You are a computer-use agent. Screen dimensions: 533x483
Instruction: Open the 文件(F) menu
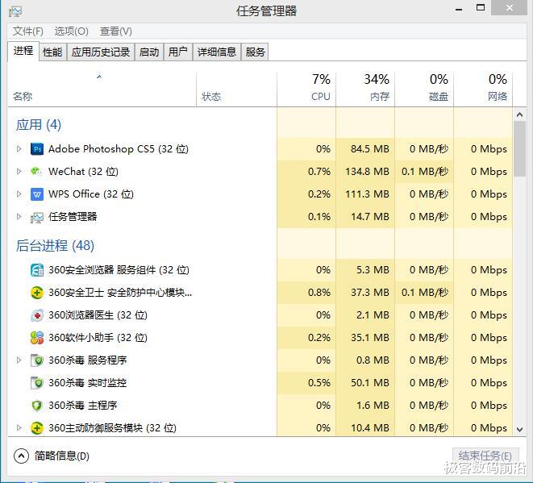coord(28,31)
